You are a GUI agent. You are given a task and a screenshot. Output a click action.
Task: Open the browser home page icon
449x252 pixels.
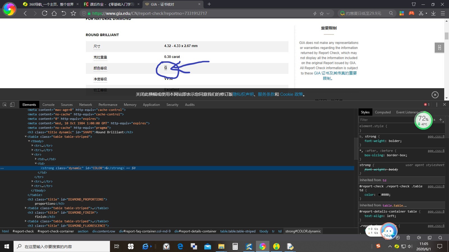point(54,13)
